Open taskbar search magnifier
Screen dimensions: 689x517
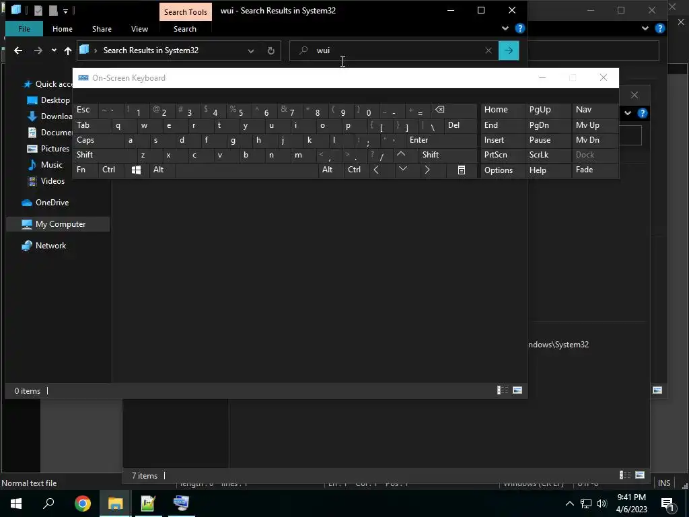(x=48, y=504)
